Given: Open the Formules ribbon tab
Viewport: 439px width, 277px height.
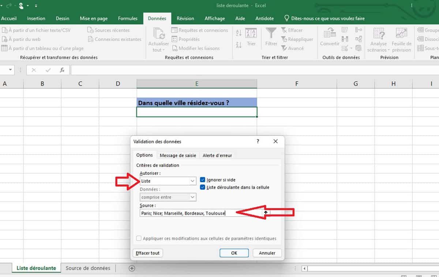Looking at the screenshot, I should click(x=128, y=18).
